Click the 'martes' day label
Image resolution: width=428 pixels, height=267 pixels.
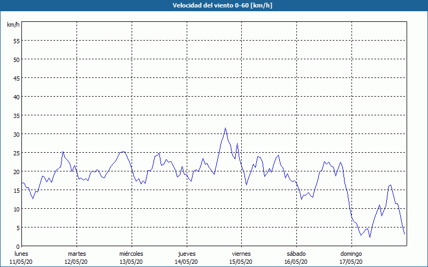[77, 254]
